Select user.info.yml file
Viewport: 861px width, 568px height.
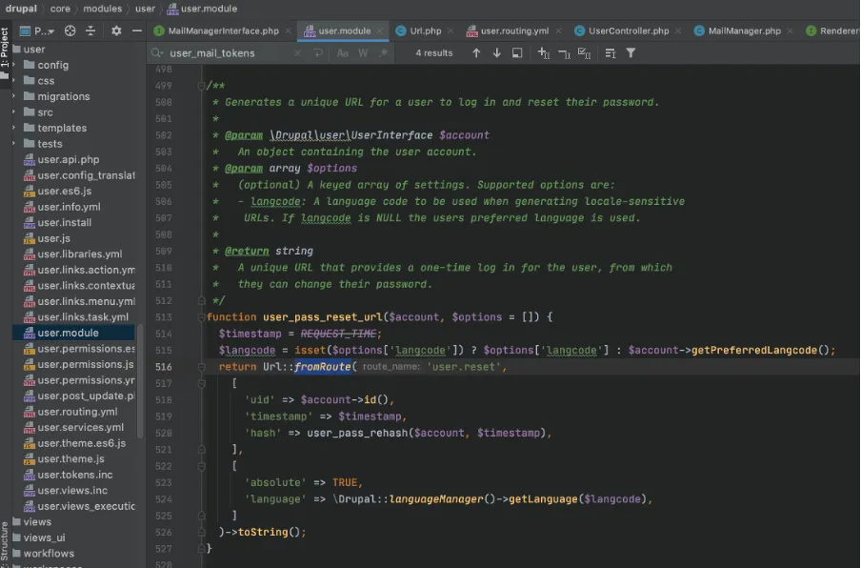[x=69, y=207]
